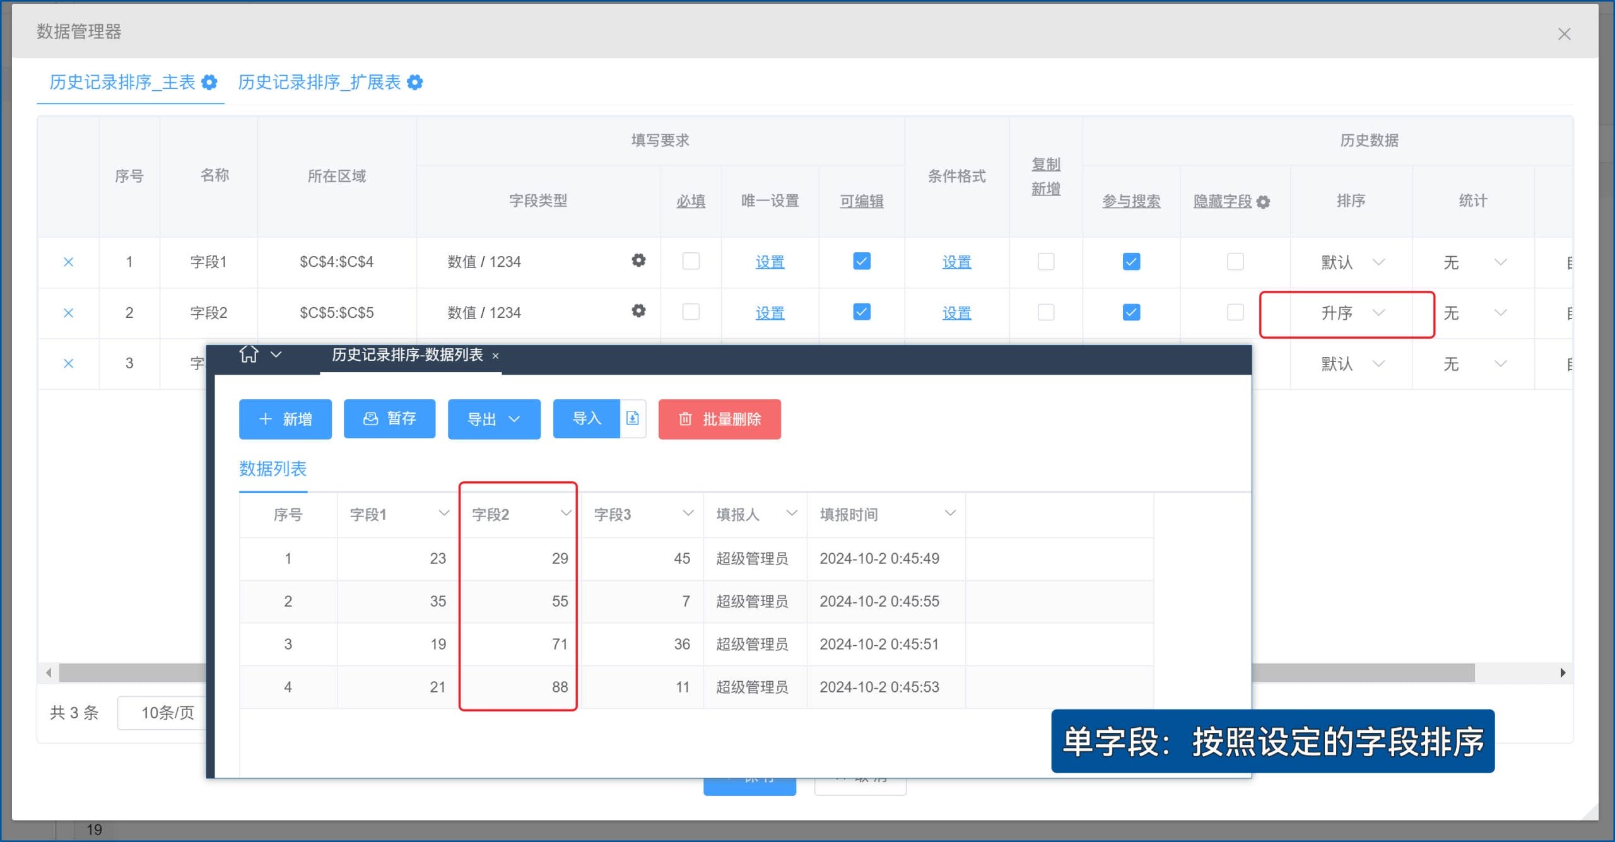Close the 数据管理器 dialog

click(1564, 34)
